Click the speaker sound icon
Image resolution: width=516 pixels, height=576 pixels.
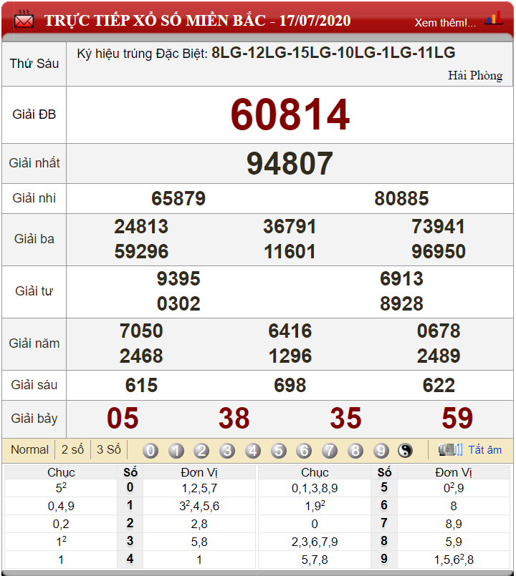tap(450, 449)
